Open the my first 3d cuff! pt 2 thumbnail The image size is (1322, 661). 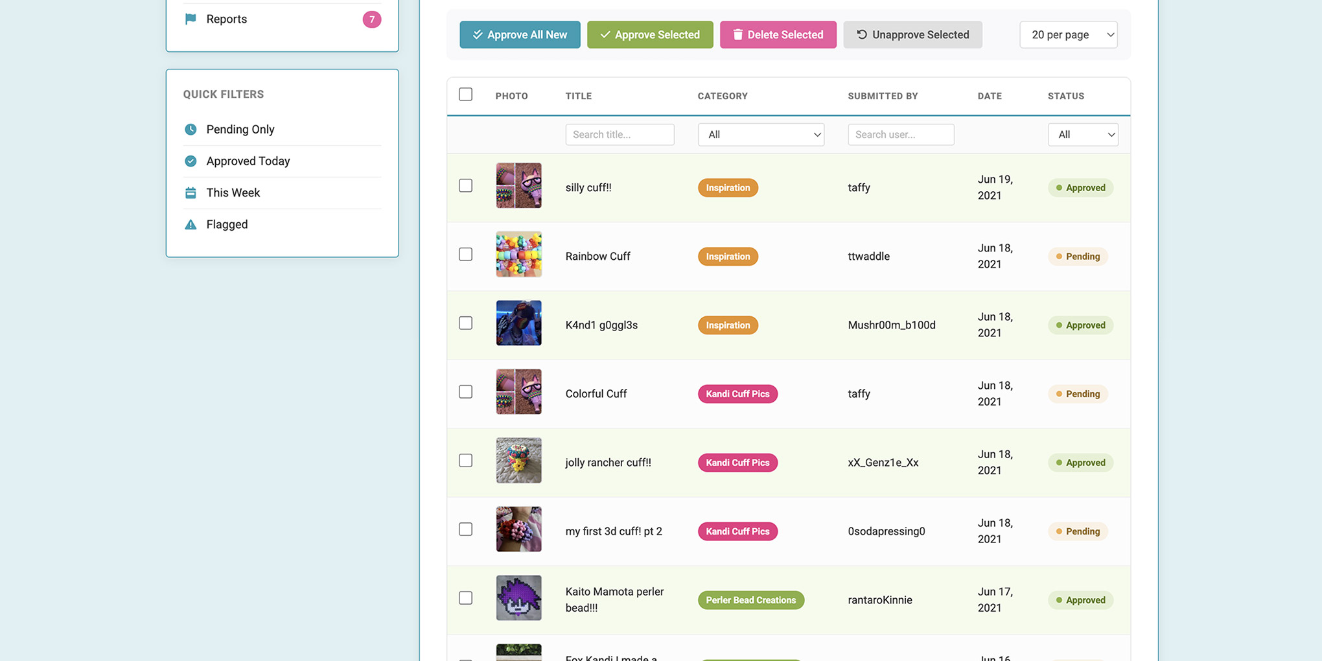518,529
